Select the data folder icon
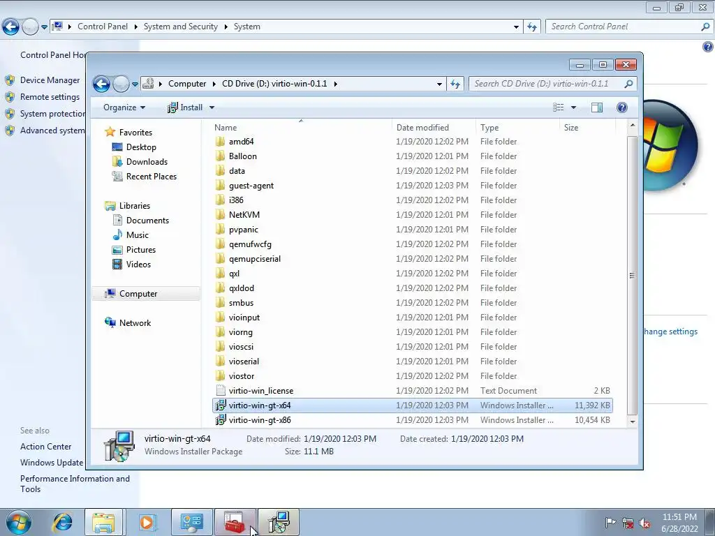The height and width of the screenshot is (536, 715). click(x=220, y=171)
